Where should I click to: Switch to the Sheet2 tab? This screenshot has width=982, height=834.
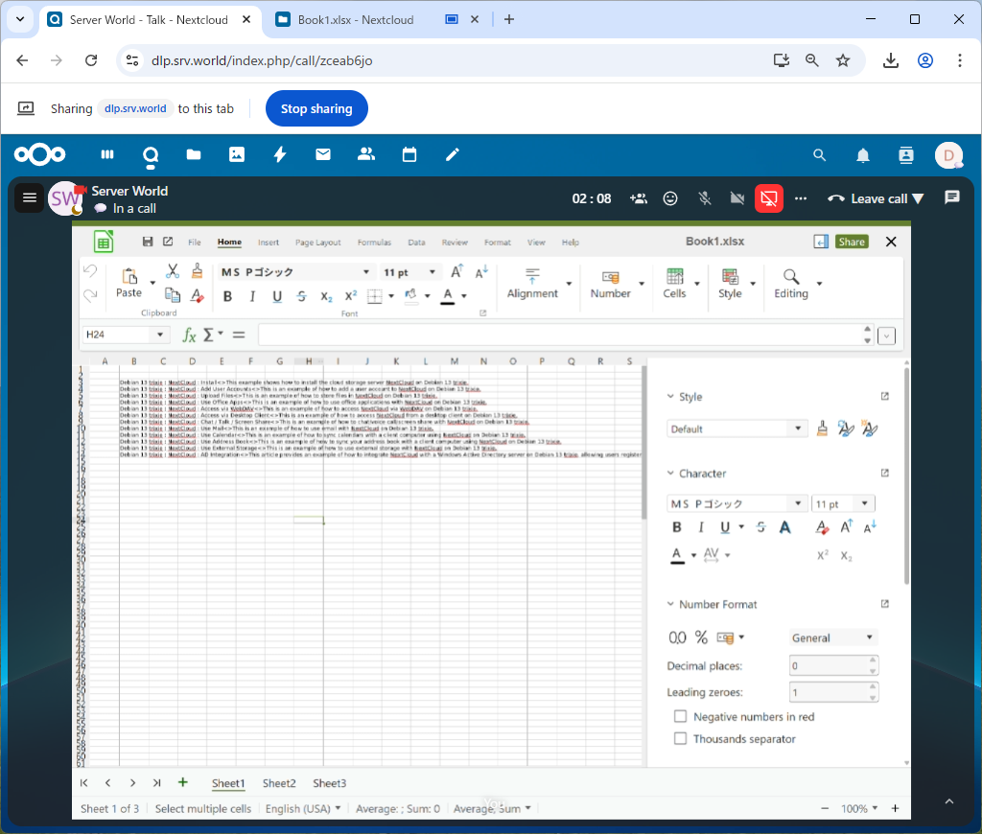pos(279,783)
